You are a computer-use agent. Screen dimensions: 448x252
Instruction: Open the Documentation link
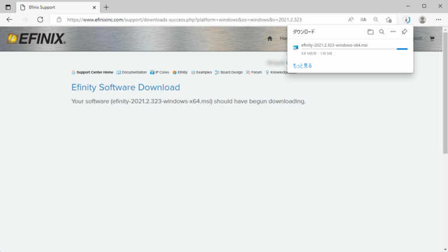click(134, 72)
